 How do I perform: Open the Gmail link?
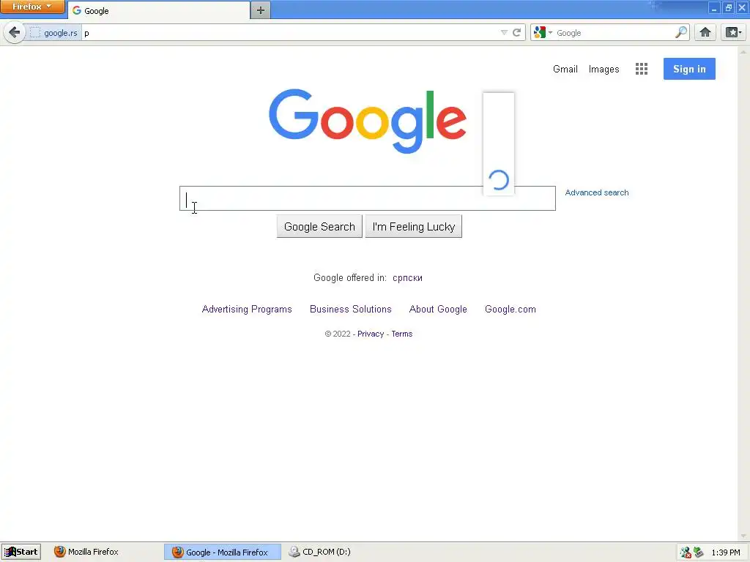pos(565,69)
